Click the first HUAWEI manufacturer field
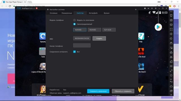This screenshot has height=101, width=181. pyautogui.click(x=80, y=30)
